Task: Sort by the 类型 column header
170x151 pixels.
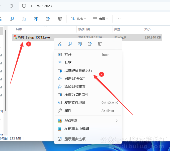Action: tap(117, 29)
